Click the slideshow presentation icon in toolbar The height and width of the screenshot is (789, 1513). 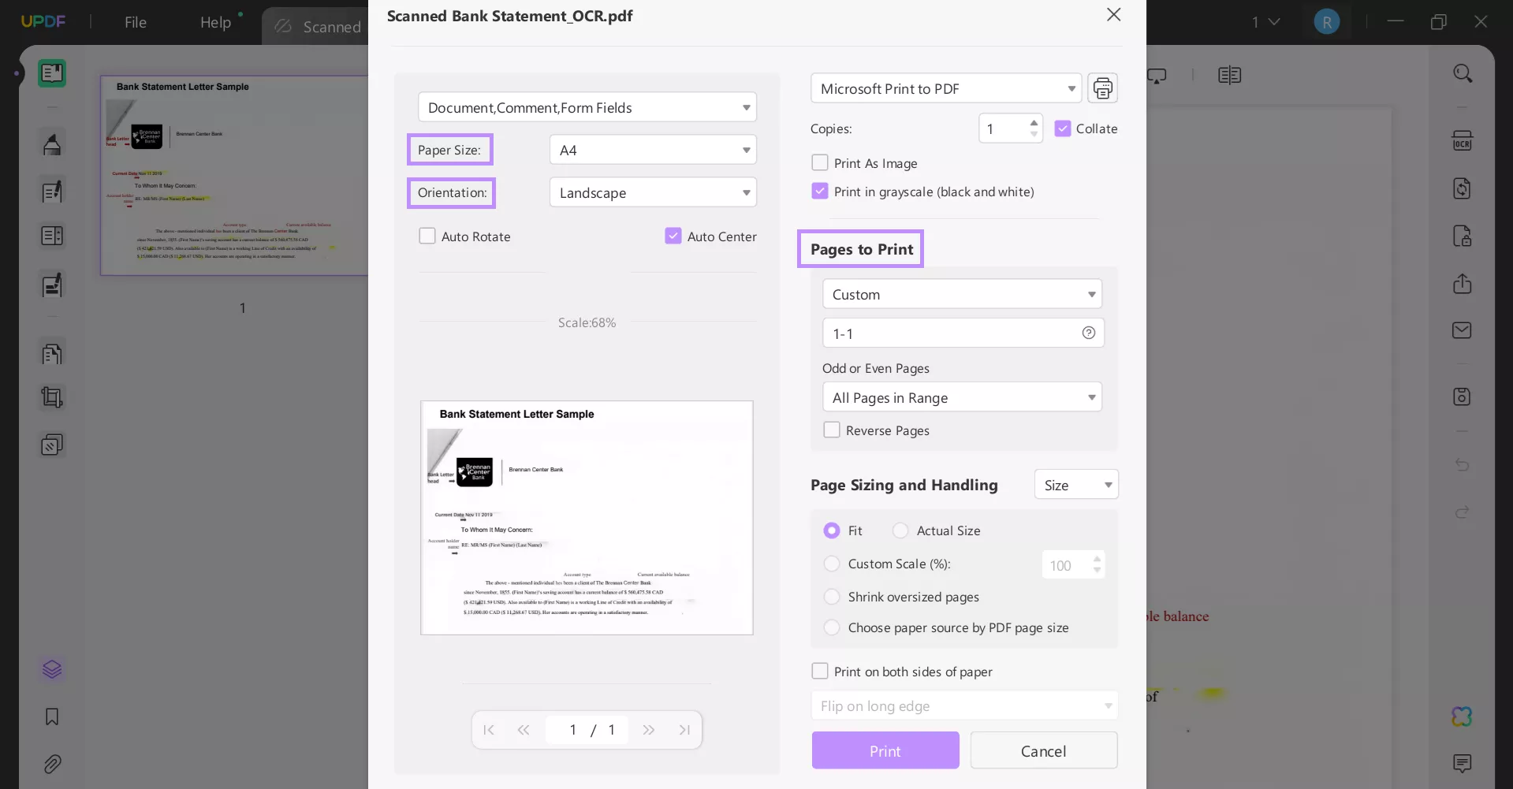click(x=1157, y=75)
